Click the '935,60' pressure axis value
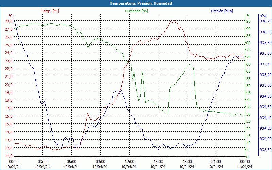 click(265, 53)
